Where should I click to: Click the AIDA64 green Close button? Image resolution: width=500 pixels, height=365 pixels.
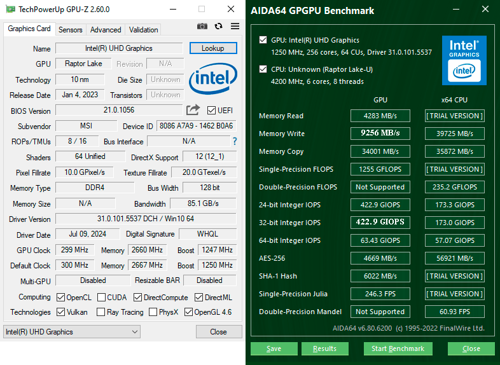coord(471,348)
